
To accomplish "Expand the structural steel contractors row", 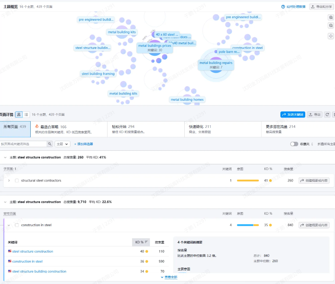I will [9, 181].
